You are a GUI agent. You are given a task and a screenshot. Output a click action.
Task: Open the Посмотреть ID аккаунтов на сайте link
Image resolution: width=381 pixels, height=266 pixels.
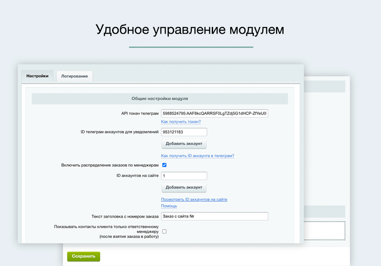[x=194, y=199]
